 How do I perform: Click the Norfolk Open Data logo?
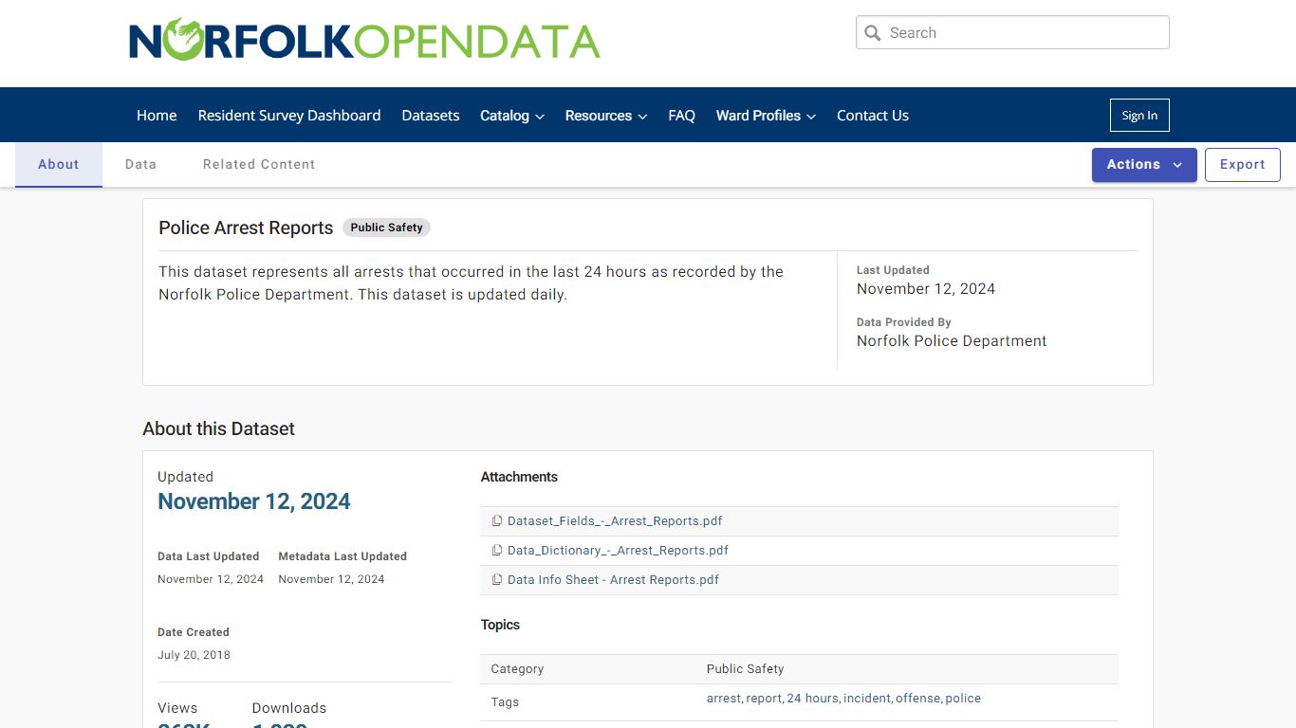364,40
